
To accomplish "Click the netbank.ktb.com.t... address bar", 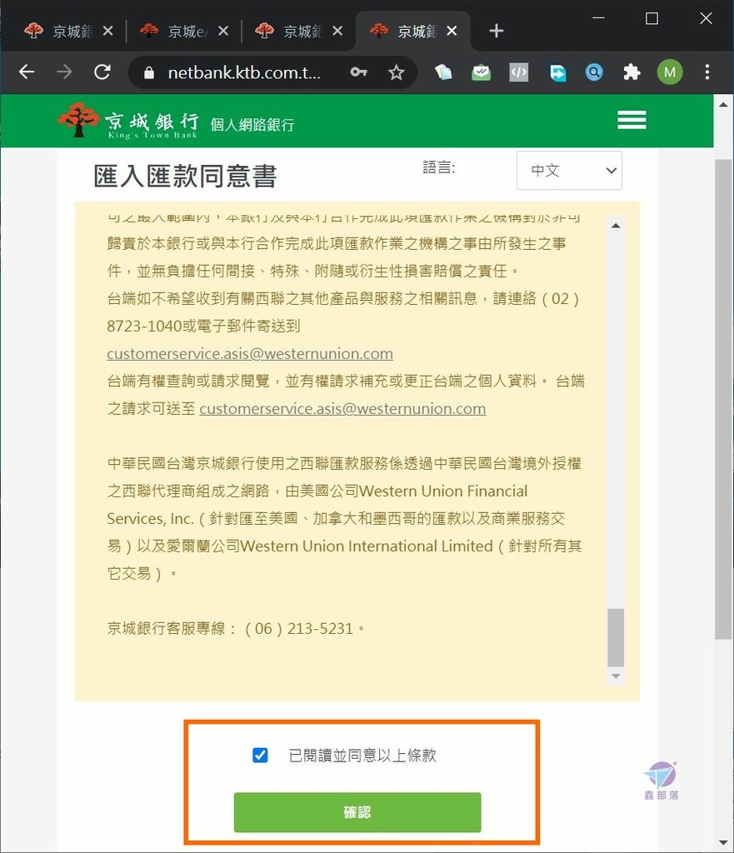I will point(244,72).
